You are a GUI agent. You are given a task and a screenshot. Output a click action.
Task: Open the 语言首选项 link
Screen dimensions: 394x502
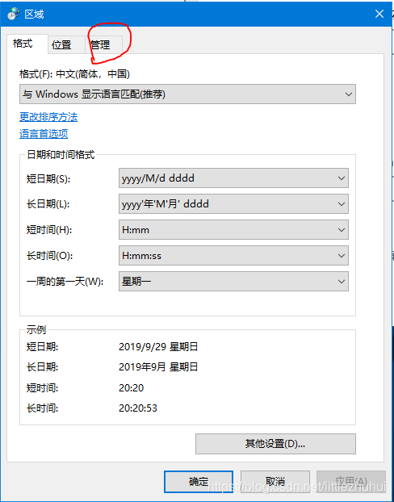(x=44, y=133)
